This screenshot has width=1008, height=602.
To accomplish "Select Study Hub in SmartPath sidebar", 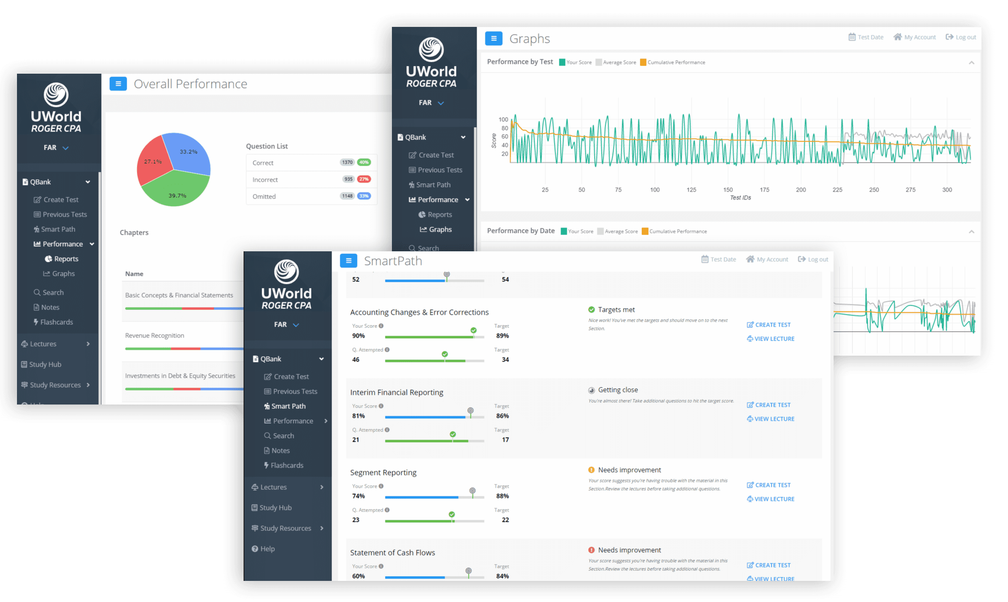I will (271, 508).
